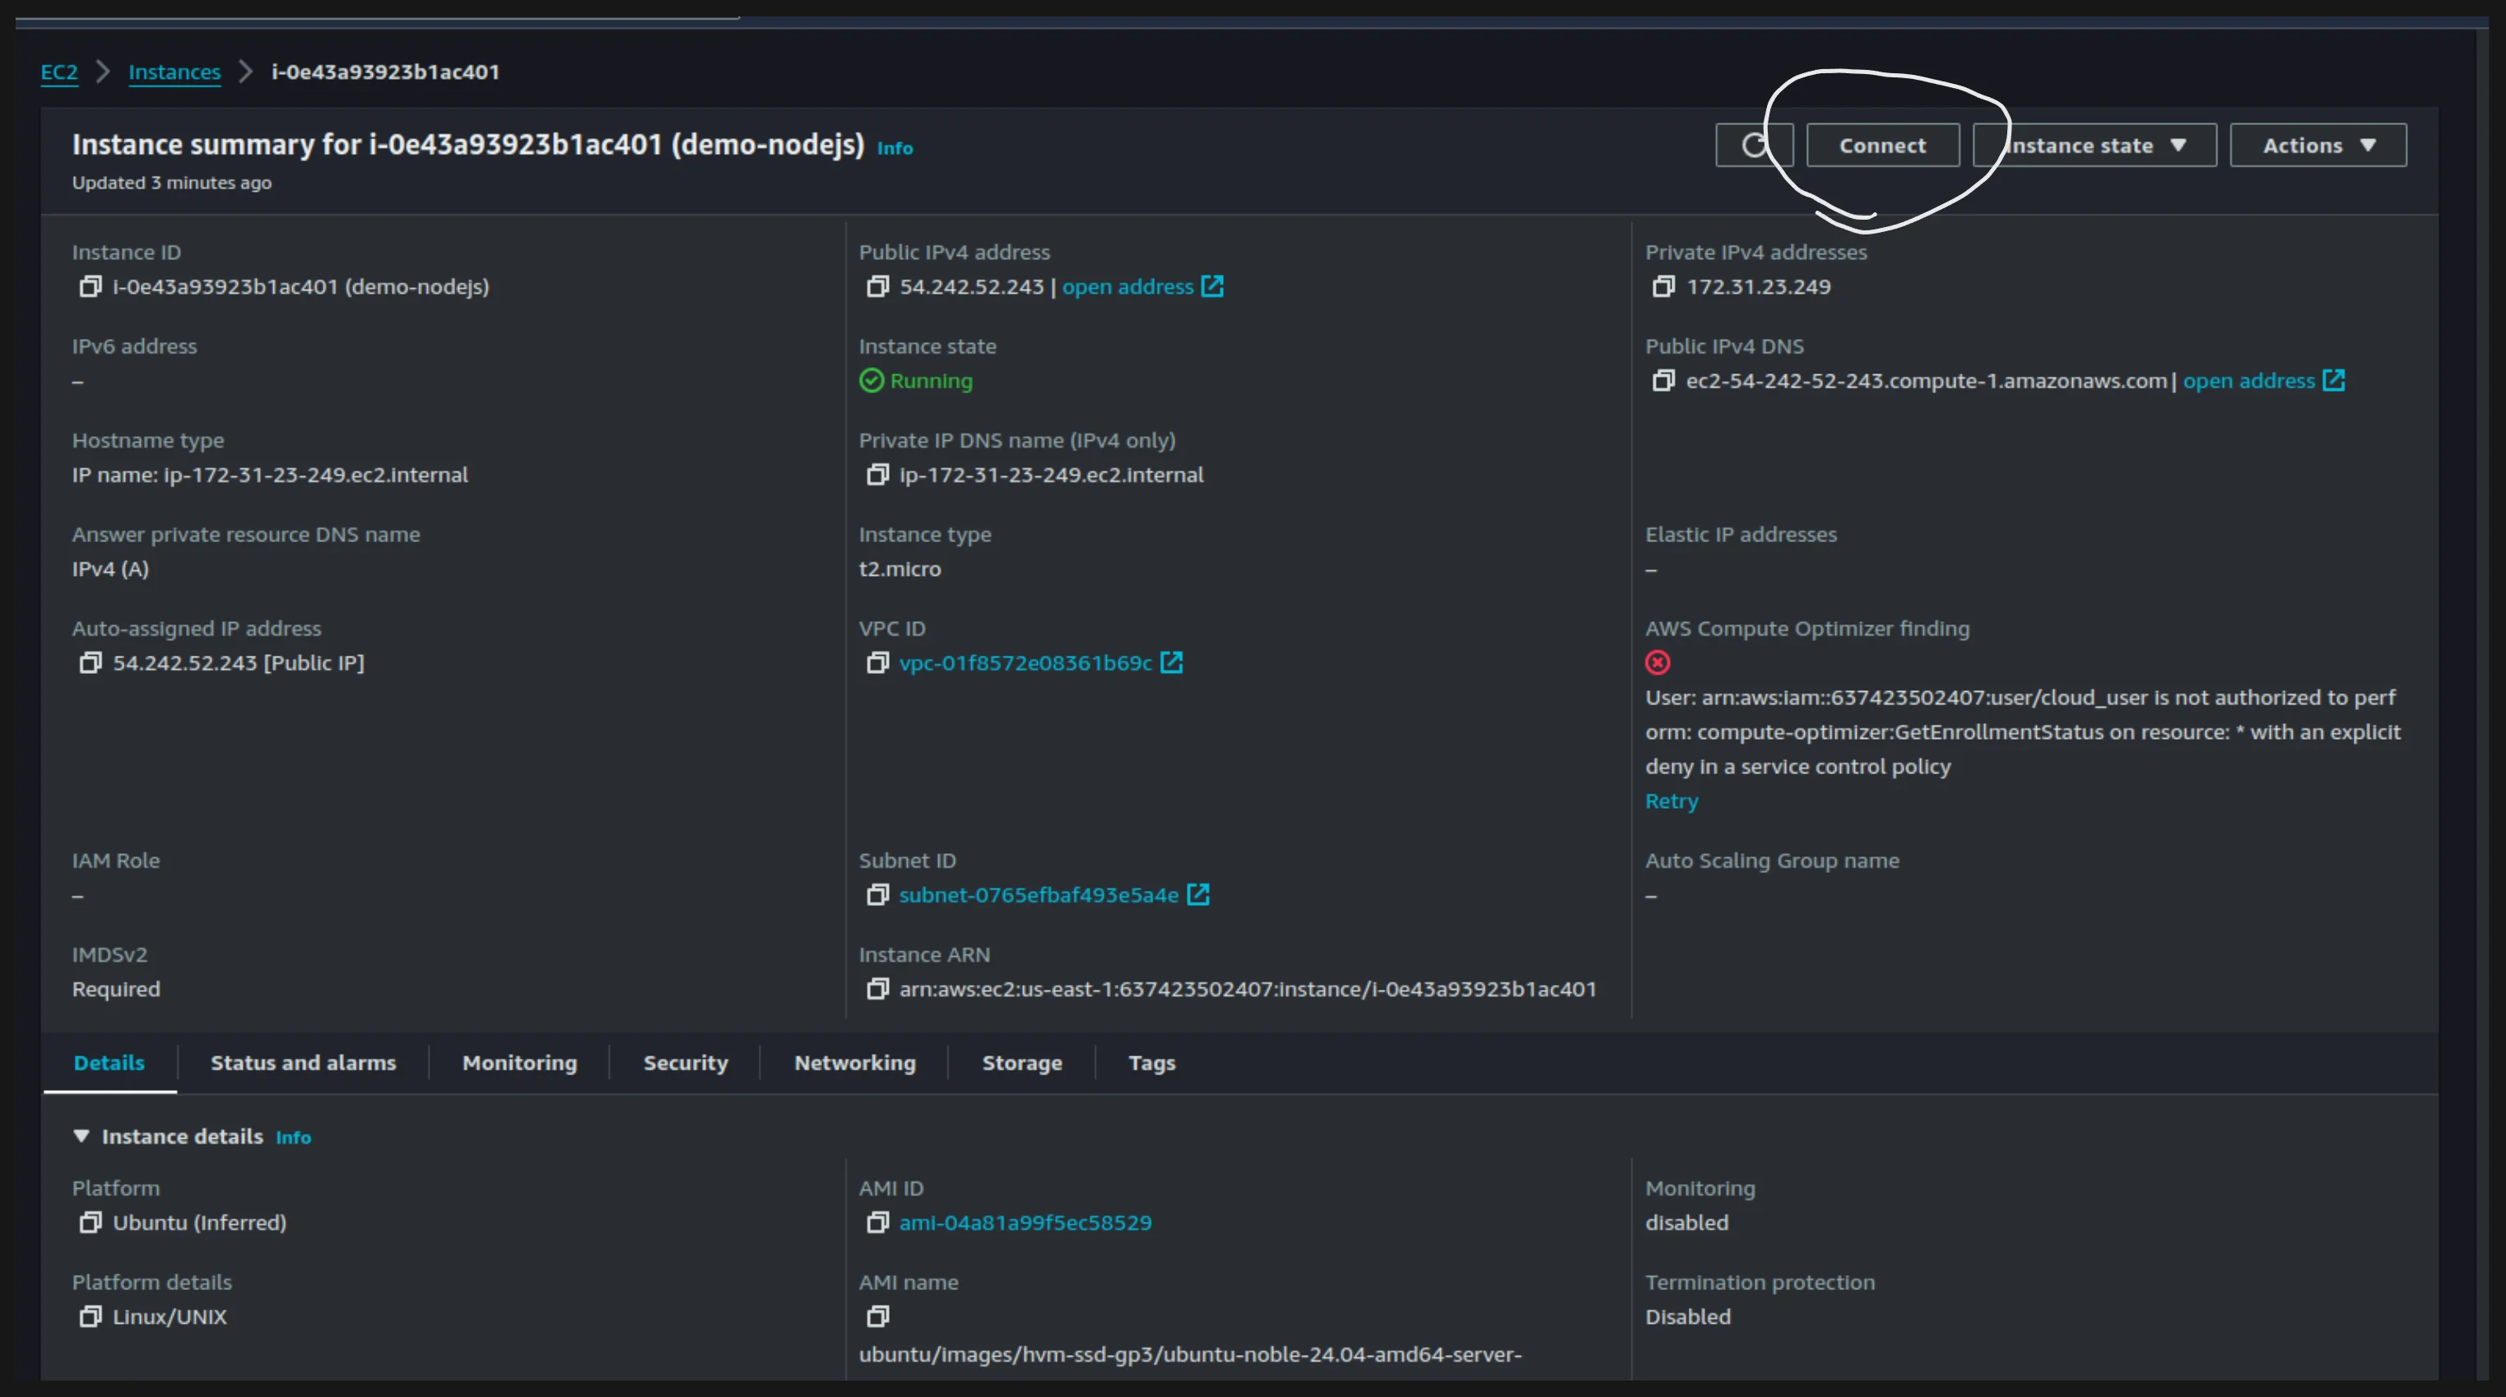
Task: Select the Status and alarms tab
Action: click(x=303, y=1063)
